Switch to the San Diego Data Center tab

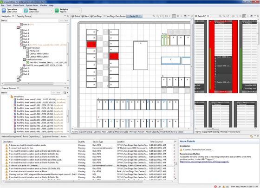[115, 16]
